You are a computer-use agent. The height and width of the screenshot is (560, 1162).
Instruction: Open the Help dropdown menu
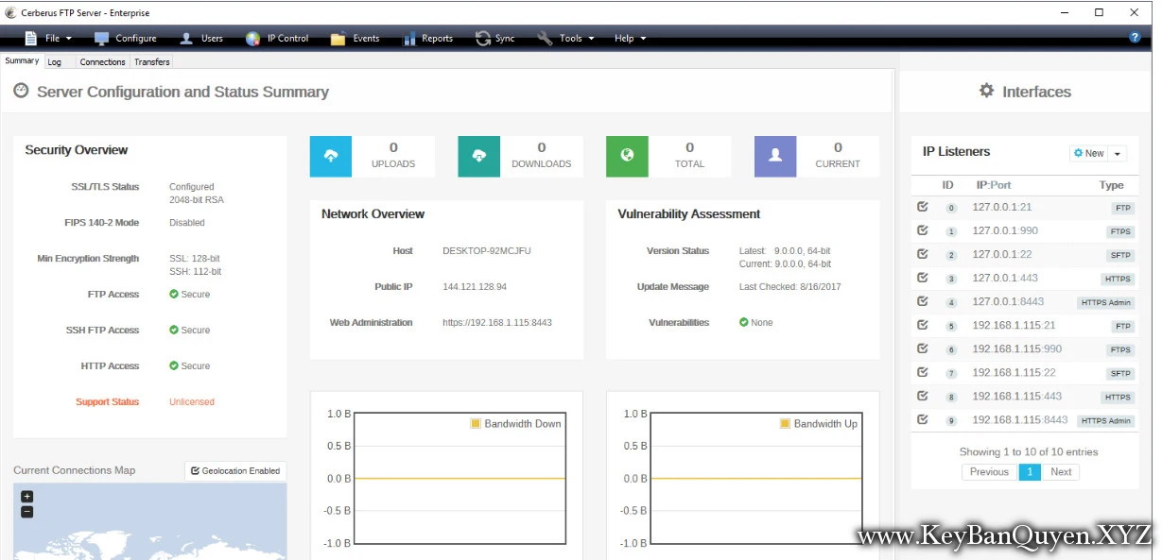pyautogui.click(x=630, y=38)
